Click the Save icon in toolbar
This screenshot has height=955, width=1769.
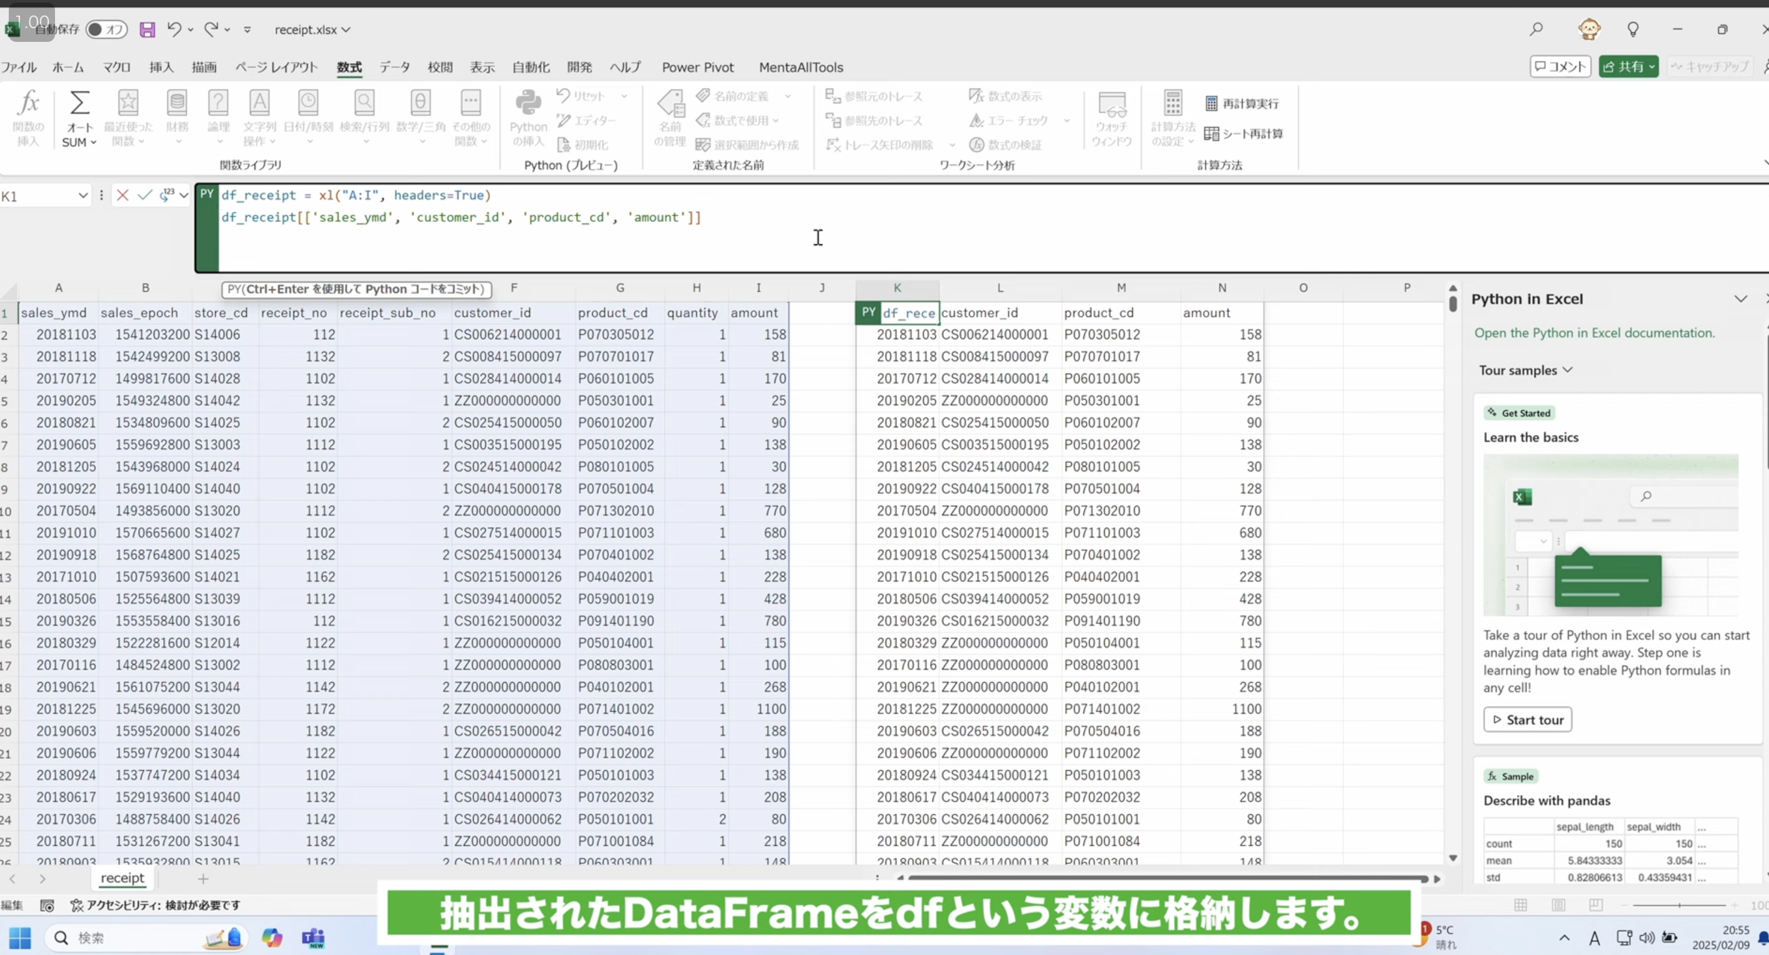point(147,29)
